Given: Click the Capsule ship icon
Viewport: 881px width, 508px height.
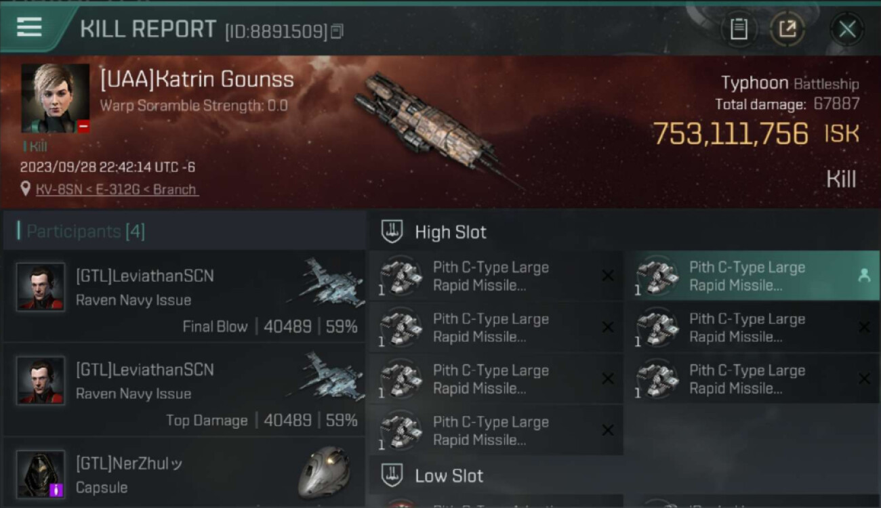Looking at the screenshot, I should [324, 472].
